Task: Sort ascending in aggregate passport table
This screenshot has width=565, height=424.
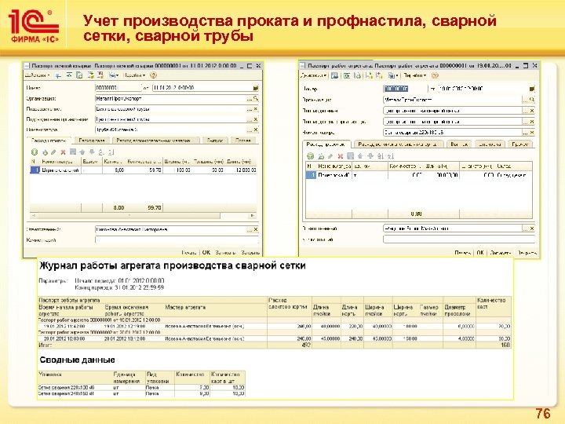Action: 381,156
